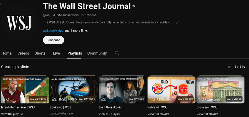Click the '@wsj' channel handle
The height and width of the screenshot is (117, 249).
click(x=47, y=15)
